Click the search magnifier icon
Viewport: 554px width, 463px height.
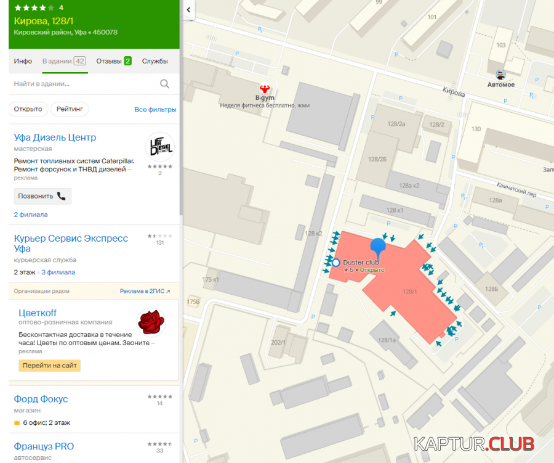pyautogui.click(x=164, y=84)
